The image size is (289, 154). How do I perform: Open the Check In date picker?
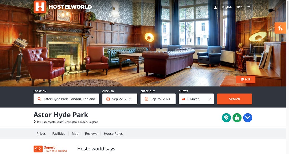click(x=120, y=99)
